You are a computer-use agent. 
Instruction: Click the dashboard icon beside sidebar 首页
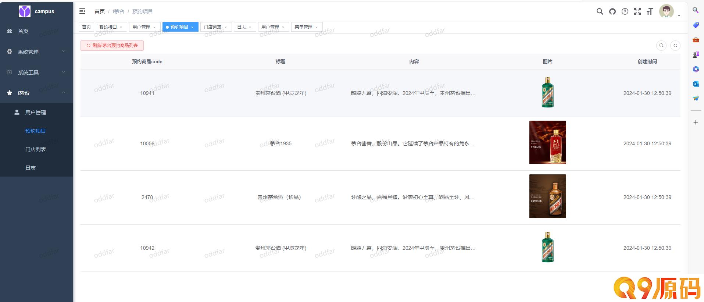click(10, 31)
